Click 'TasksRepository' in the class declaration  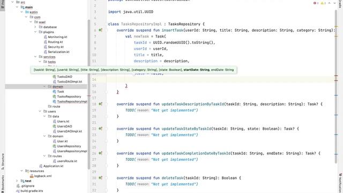tap(184, 24)
